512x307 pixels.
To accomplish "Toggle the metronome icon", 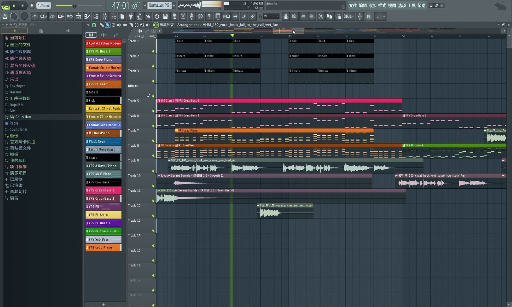I will [34, 16].
